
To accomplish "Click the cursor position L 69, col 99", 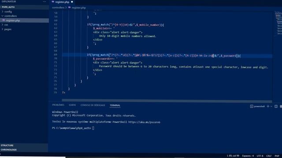I will point(233,156).
